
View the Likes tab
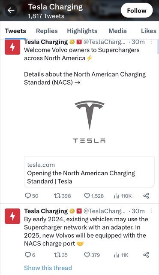(x=149, y=31)
